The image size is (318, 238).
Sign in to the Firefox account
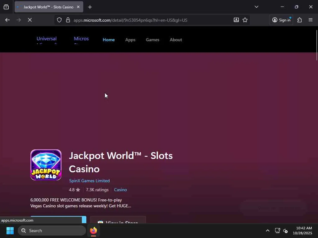[281, 20]
